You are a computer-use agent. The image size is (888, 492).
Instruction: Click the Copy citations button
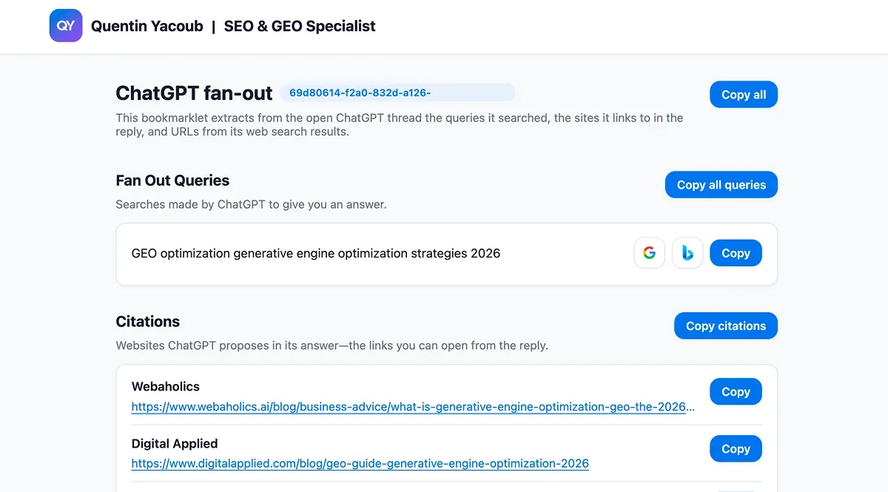(x=725, y=326)
